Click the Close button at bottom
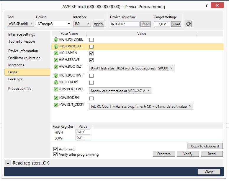Image resolution: width=229 pixels, height=181 pixels. pyautogui.click(x=209, y=172)
